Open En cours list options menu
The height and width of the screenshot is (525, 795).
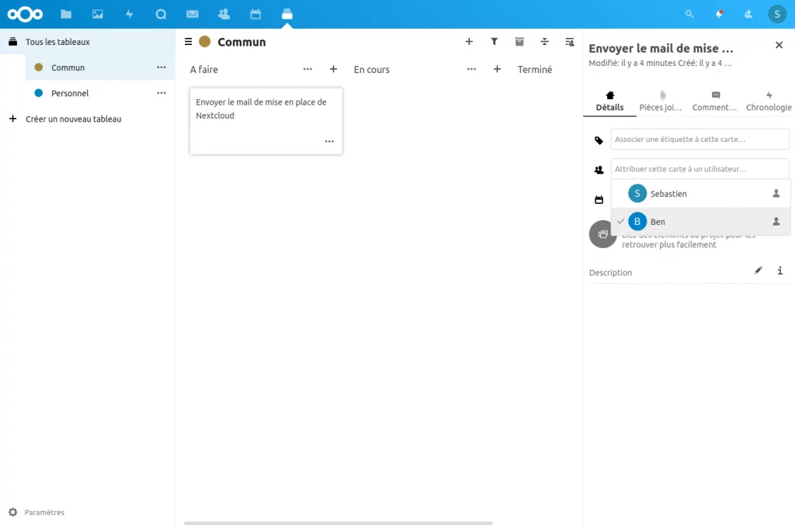point(471,69)
